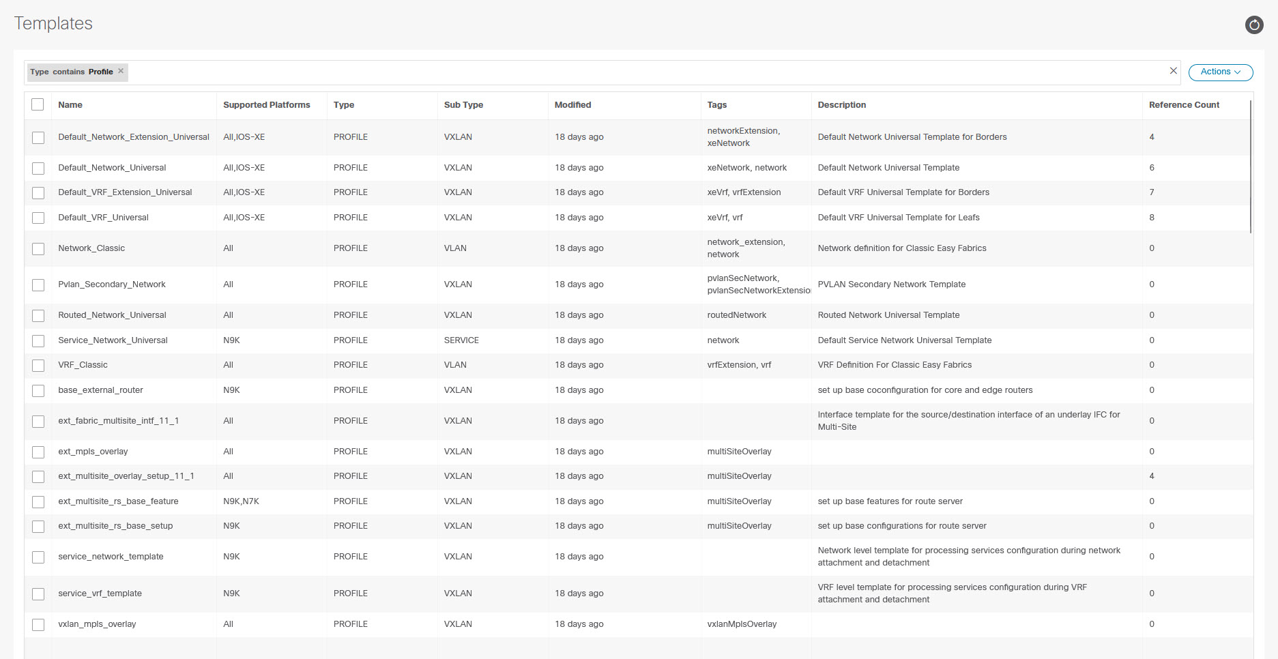The image size is (1278, 659).
Task: Click the VRF_Classic template name
Action: pos(83,365)
